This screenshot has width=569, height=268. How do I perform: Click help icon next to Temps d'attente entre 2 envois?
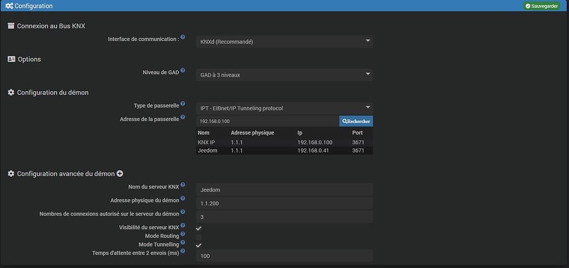183,251
